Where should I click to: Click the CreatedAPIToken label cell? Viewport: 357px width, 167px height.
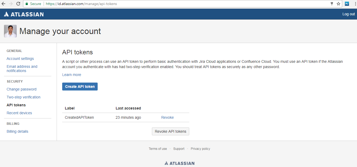click(79, 117)
